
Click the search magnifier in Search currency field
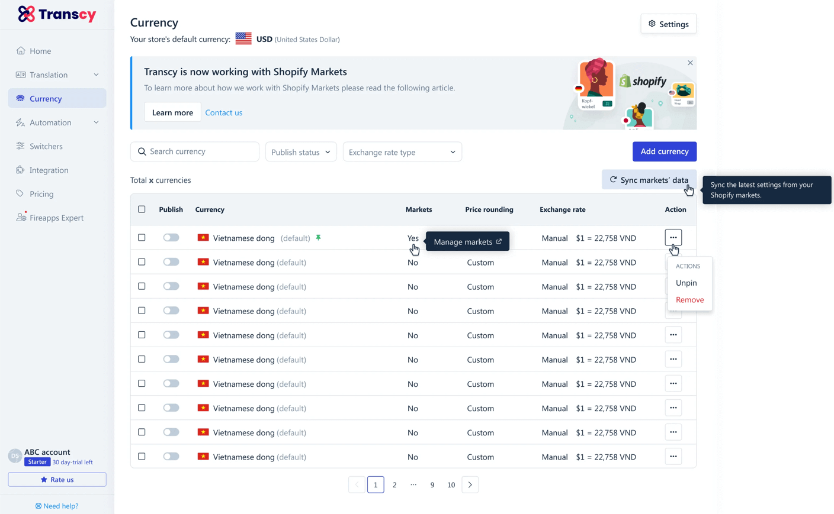142,151
